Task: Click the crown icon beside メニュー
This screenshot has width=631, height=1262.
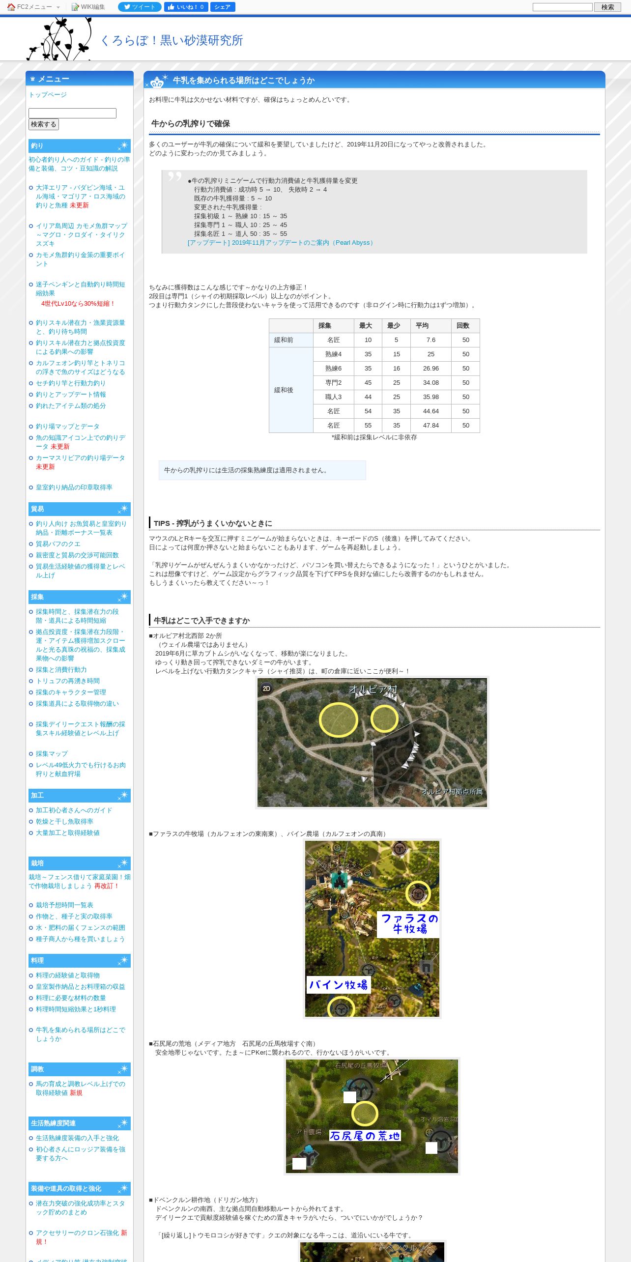Action: pos(32,79)
